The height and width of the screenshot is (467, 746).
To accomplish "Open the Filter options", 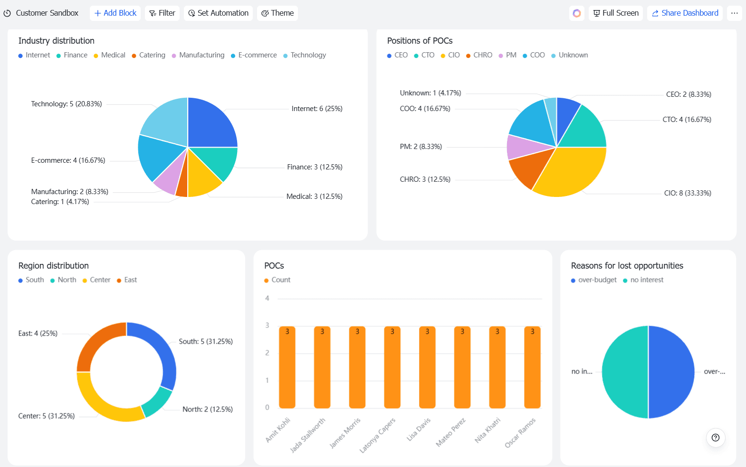I will pyautogui.click(x=163, y=13).
